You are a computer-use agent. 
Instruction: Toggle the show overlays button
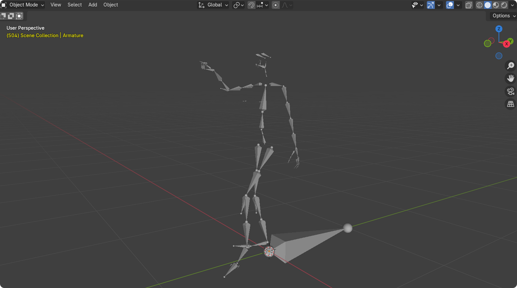click(450, 5)
